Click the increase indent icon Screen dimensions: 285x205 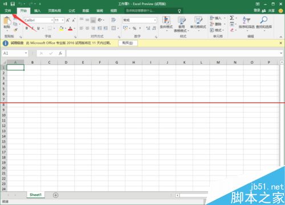coord(105,28)
